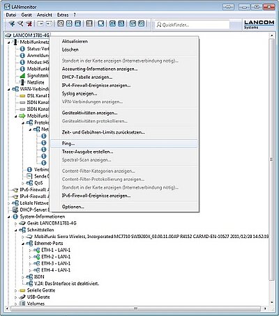Collapse the Mobilfunknetz tree node

9,42
